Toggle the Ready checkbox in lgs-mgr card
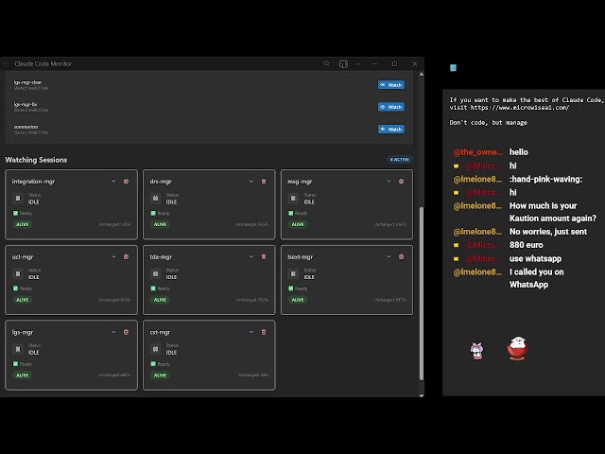Viewport: 605px width, 454px height. (15, 363)
